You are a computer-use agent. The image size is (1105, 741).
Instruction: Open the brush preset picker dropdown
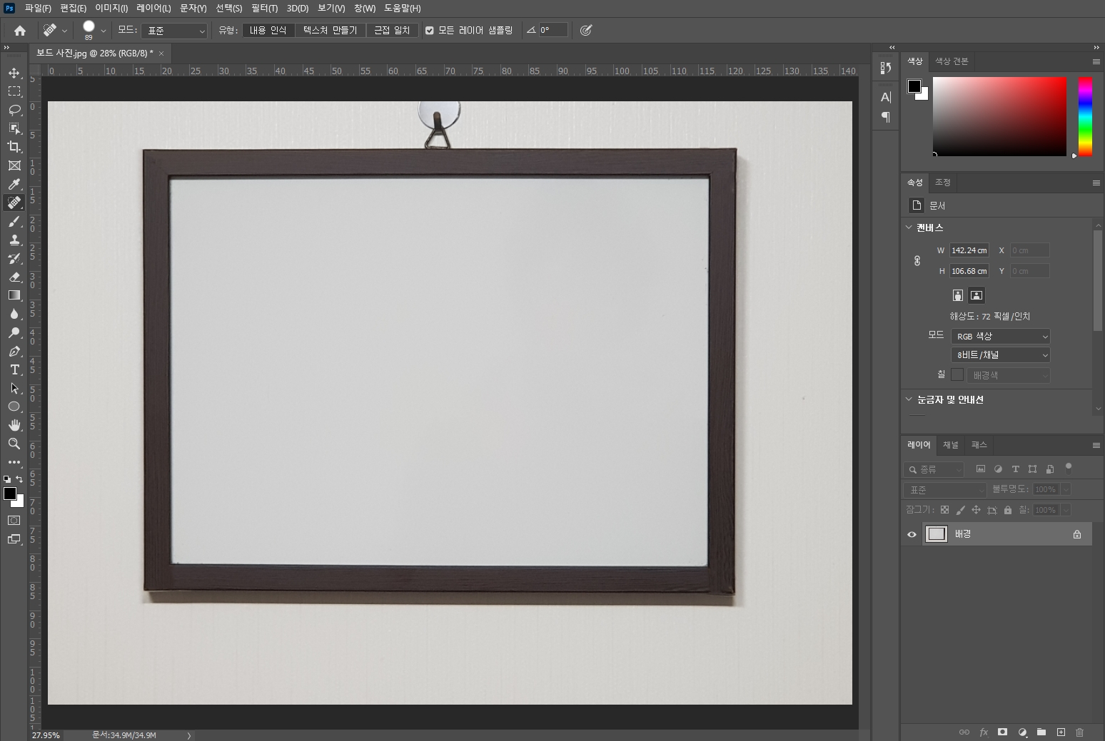(104, 31)
